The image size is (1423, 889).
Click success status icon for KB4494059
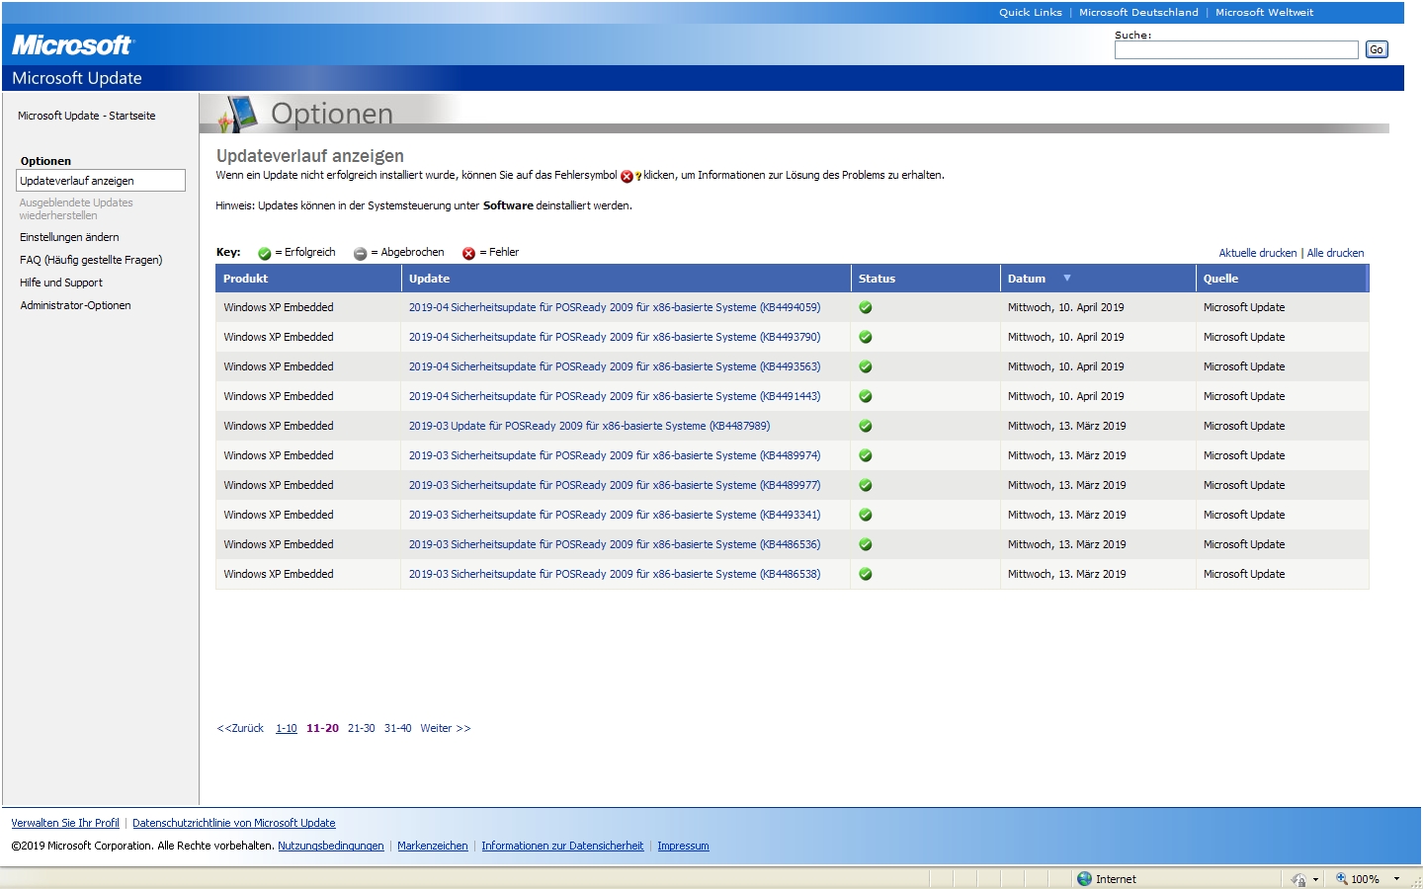click(x=866, y=307)
